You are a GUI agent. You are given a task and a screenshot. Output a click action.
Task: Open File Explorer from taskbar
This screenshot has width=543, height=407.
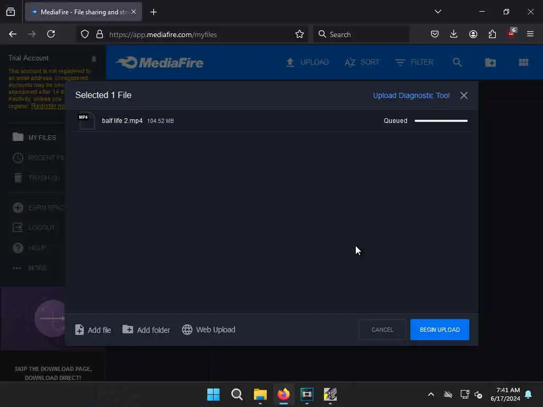point(260,394)
